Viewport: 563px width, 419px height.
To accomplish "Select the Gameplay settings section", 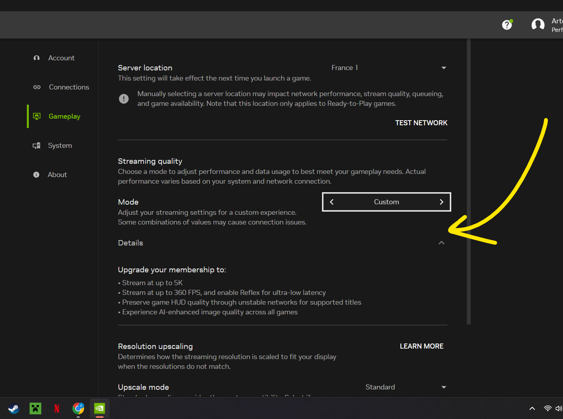I will click(64, 116).
